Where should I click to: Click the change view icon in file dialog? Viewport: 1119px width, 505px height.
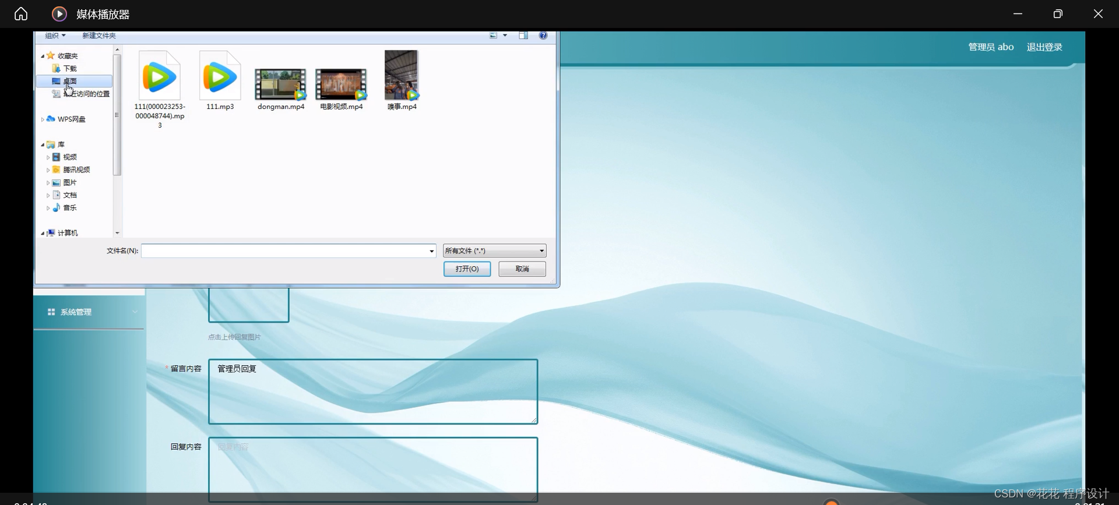[493, 36]
